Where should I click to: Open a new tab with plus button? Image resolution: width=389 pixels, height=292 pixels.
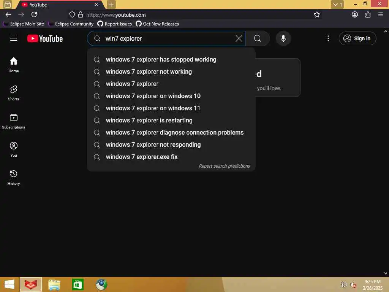(111, 5)
